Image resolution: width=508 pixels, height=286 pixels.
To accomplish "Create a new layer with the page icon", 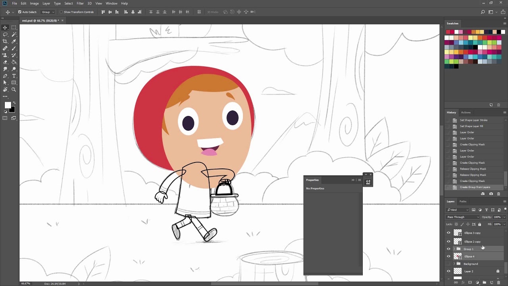I will click(491, 282).
